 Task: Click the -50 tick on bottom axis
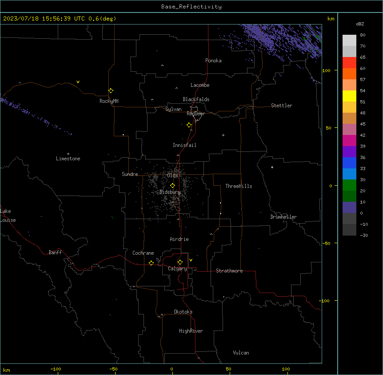coord(113,369)
